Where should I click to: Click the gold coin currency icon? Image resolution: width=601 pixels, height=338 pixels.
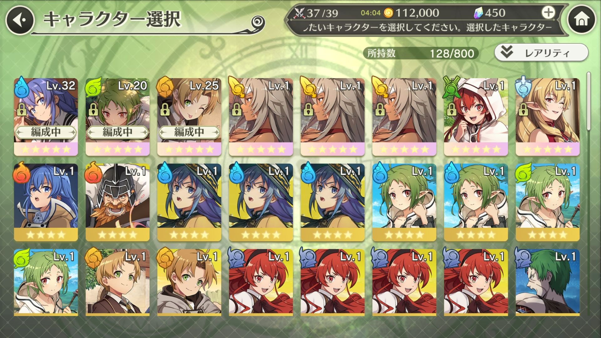coord(388,13)
